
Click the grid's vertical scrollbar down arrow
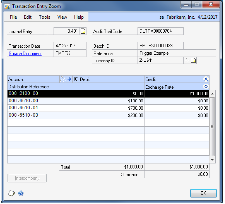(x=212, y=159)
